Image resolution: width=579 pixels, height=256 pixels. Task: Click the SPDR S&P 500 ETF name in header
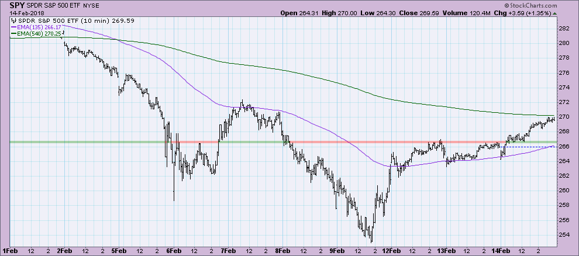[55, 6]
